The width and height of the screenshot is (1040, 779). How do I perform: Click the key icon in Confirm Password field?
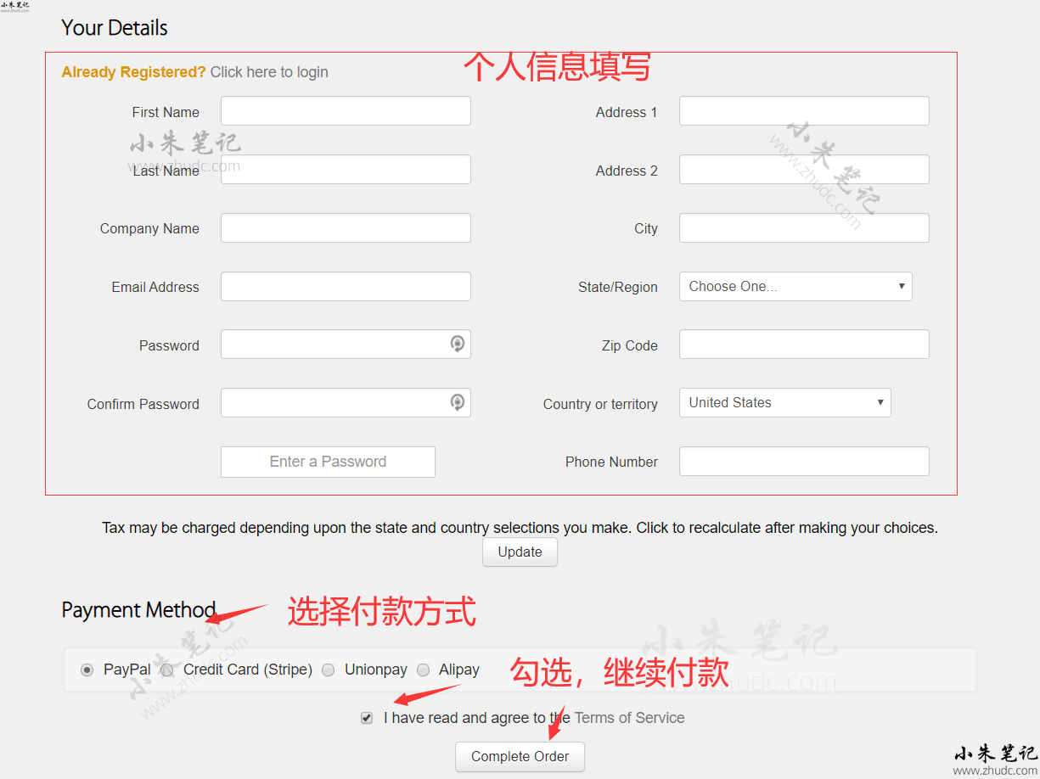(458, 402)
